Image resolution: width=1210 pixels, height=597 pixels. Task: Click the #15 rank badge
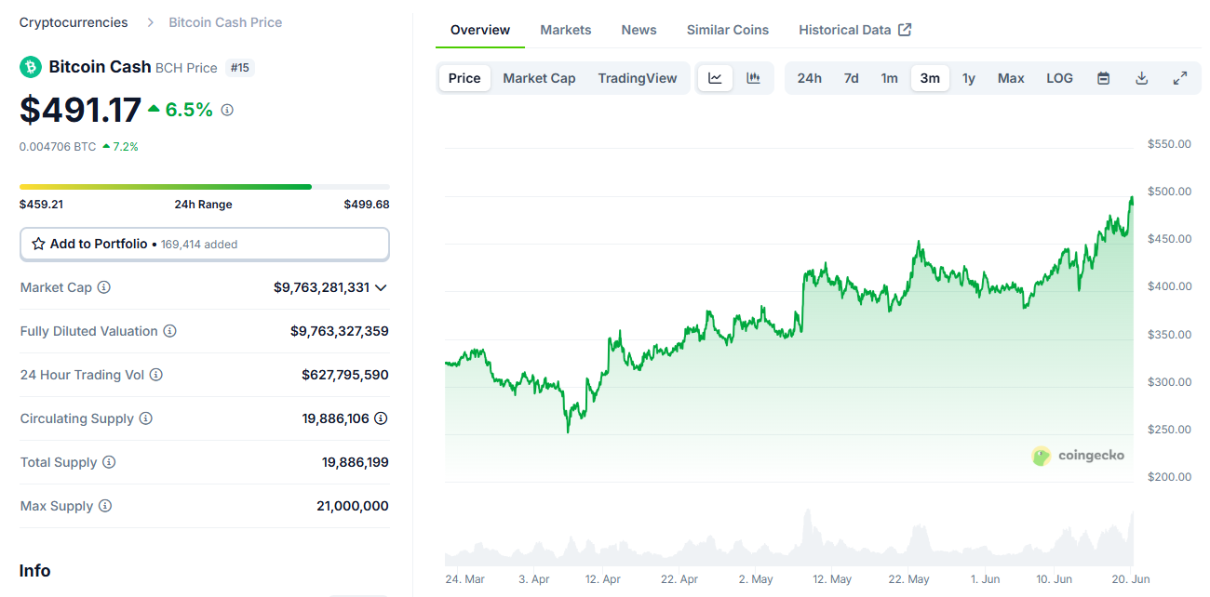241,68
